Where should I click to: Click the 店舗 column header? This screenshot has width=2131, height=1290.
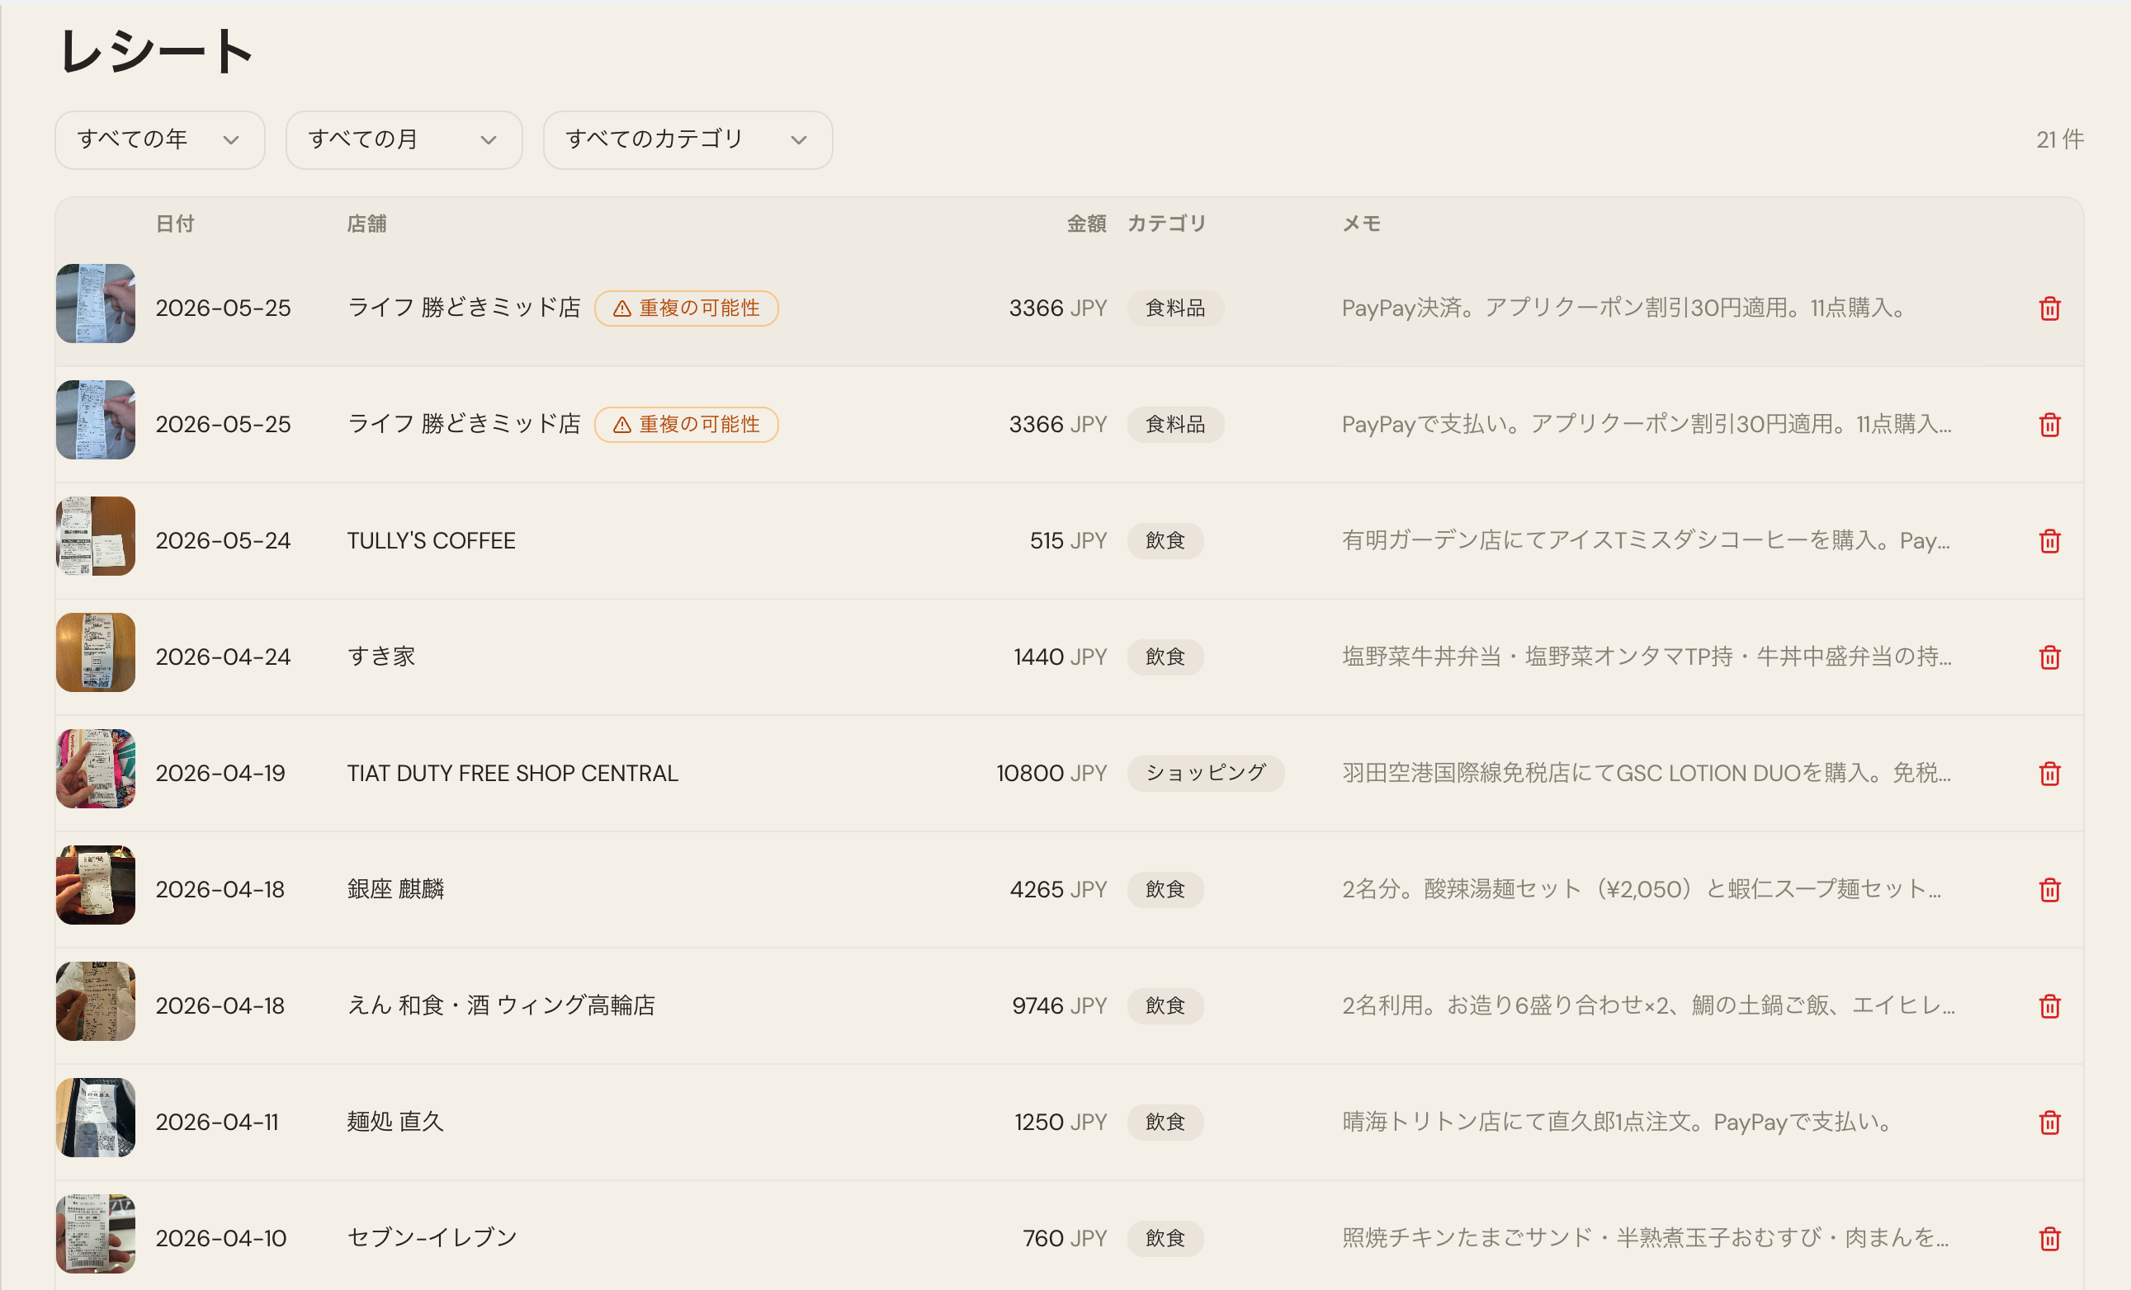tap(366, 224)
